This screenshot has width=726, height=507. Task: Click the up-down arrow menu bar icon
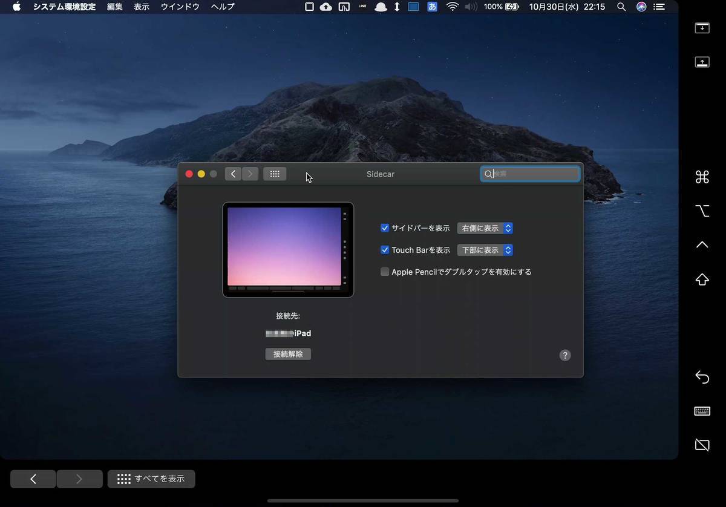(397, 7)
